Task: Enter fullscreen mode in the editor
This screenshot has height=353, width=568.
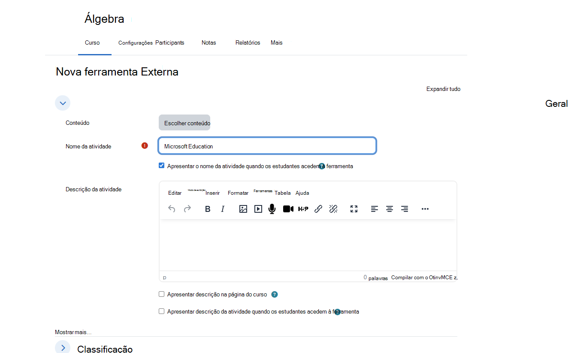Action: tap(354, 209)
